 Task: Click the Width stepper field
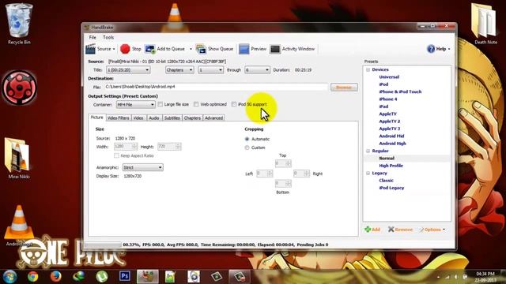tap(126, 147)
